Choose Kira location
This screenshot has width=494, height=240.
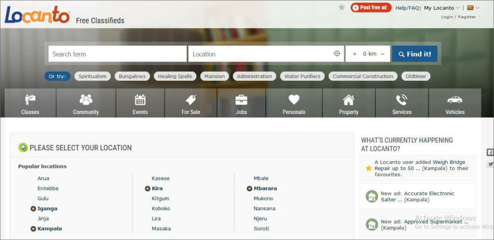(x=157, y=189)
